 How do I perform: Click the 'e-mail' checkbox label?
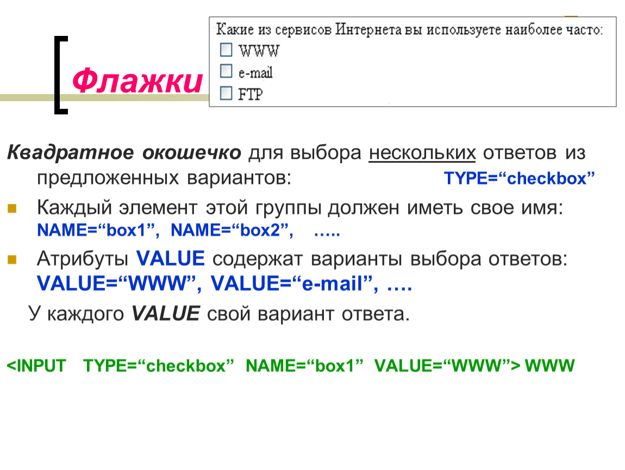[x=255, y=72]
